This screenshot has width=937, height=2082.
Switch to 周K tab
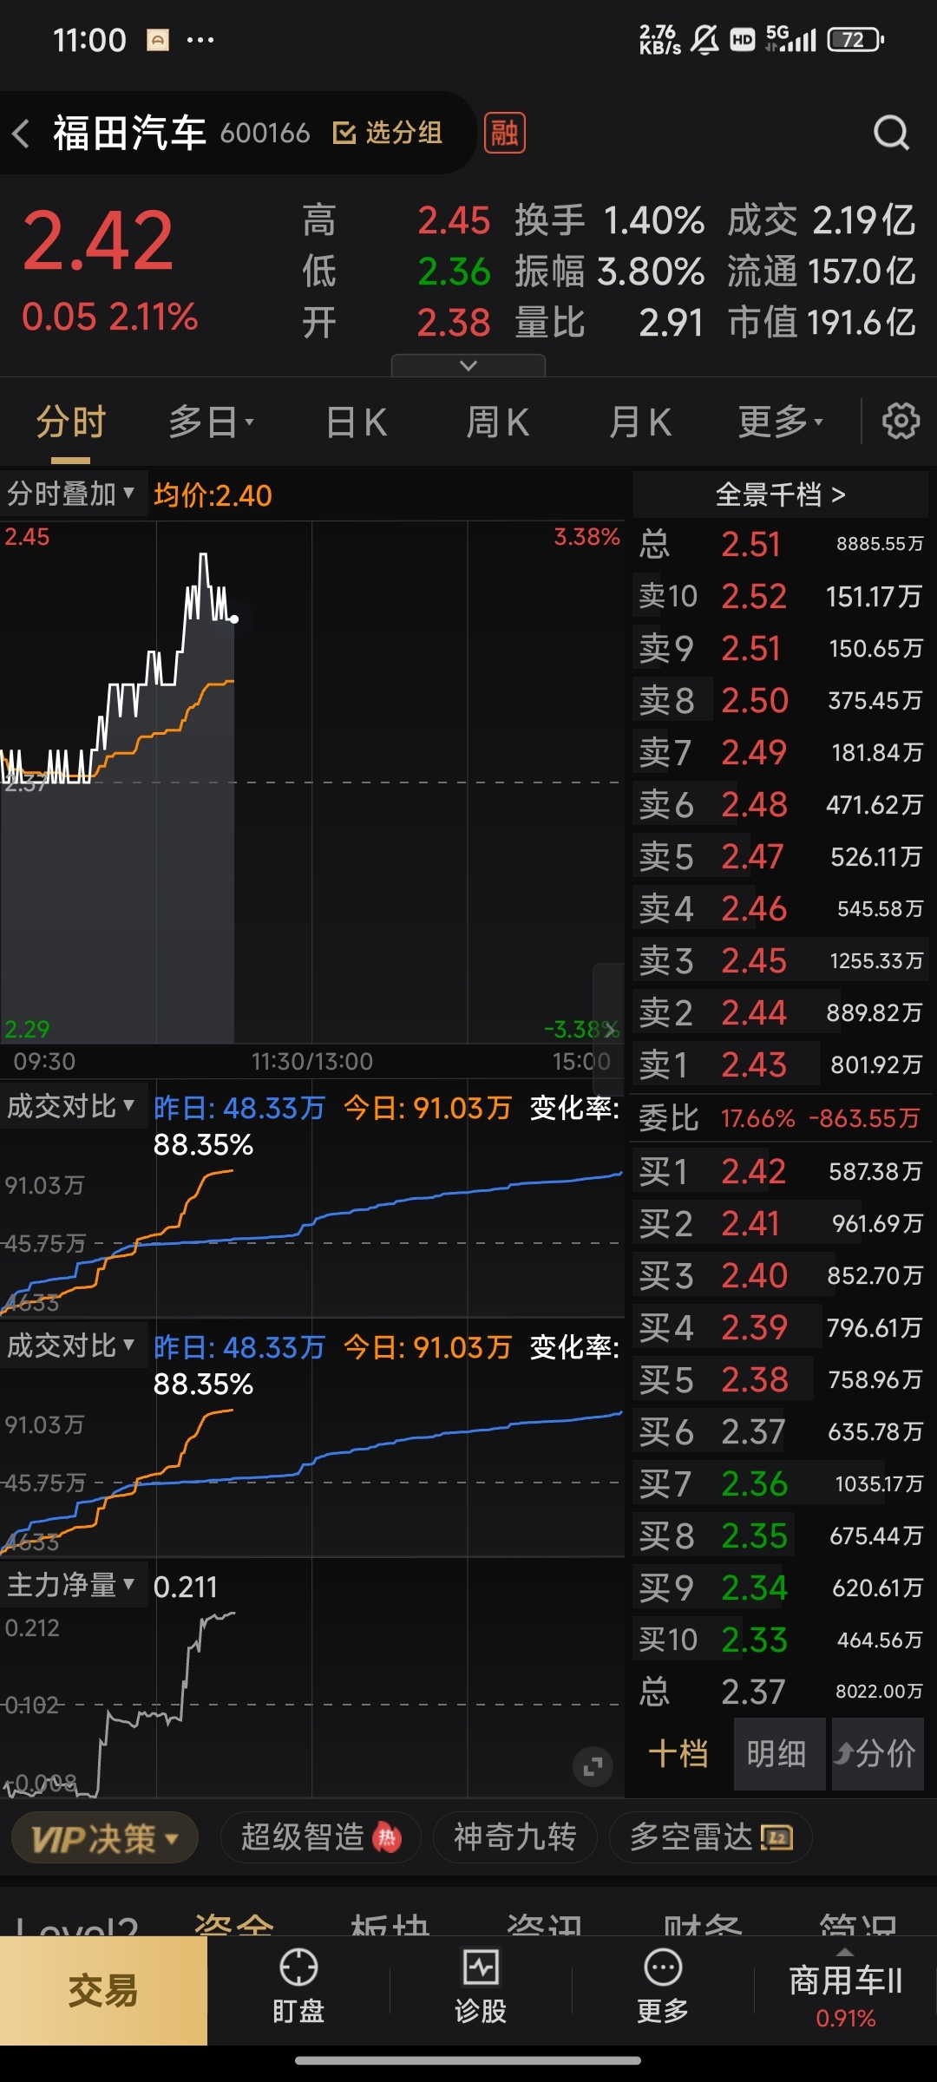tap(497, 422)
